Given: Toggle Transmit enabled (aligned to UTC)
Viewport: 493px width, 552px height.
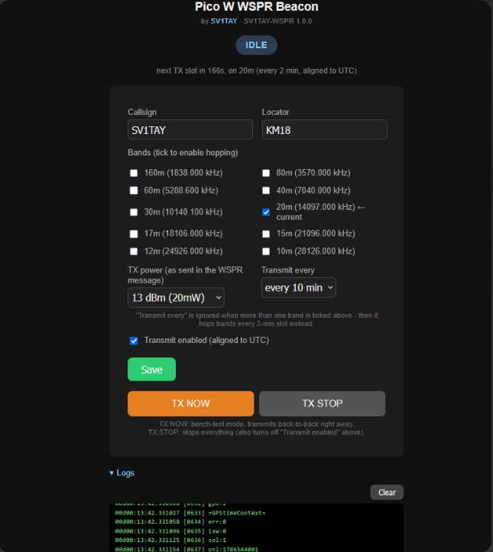Looking at the screenshot, I should [x=134, y=341].
